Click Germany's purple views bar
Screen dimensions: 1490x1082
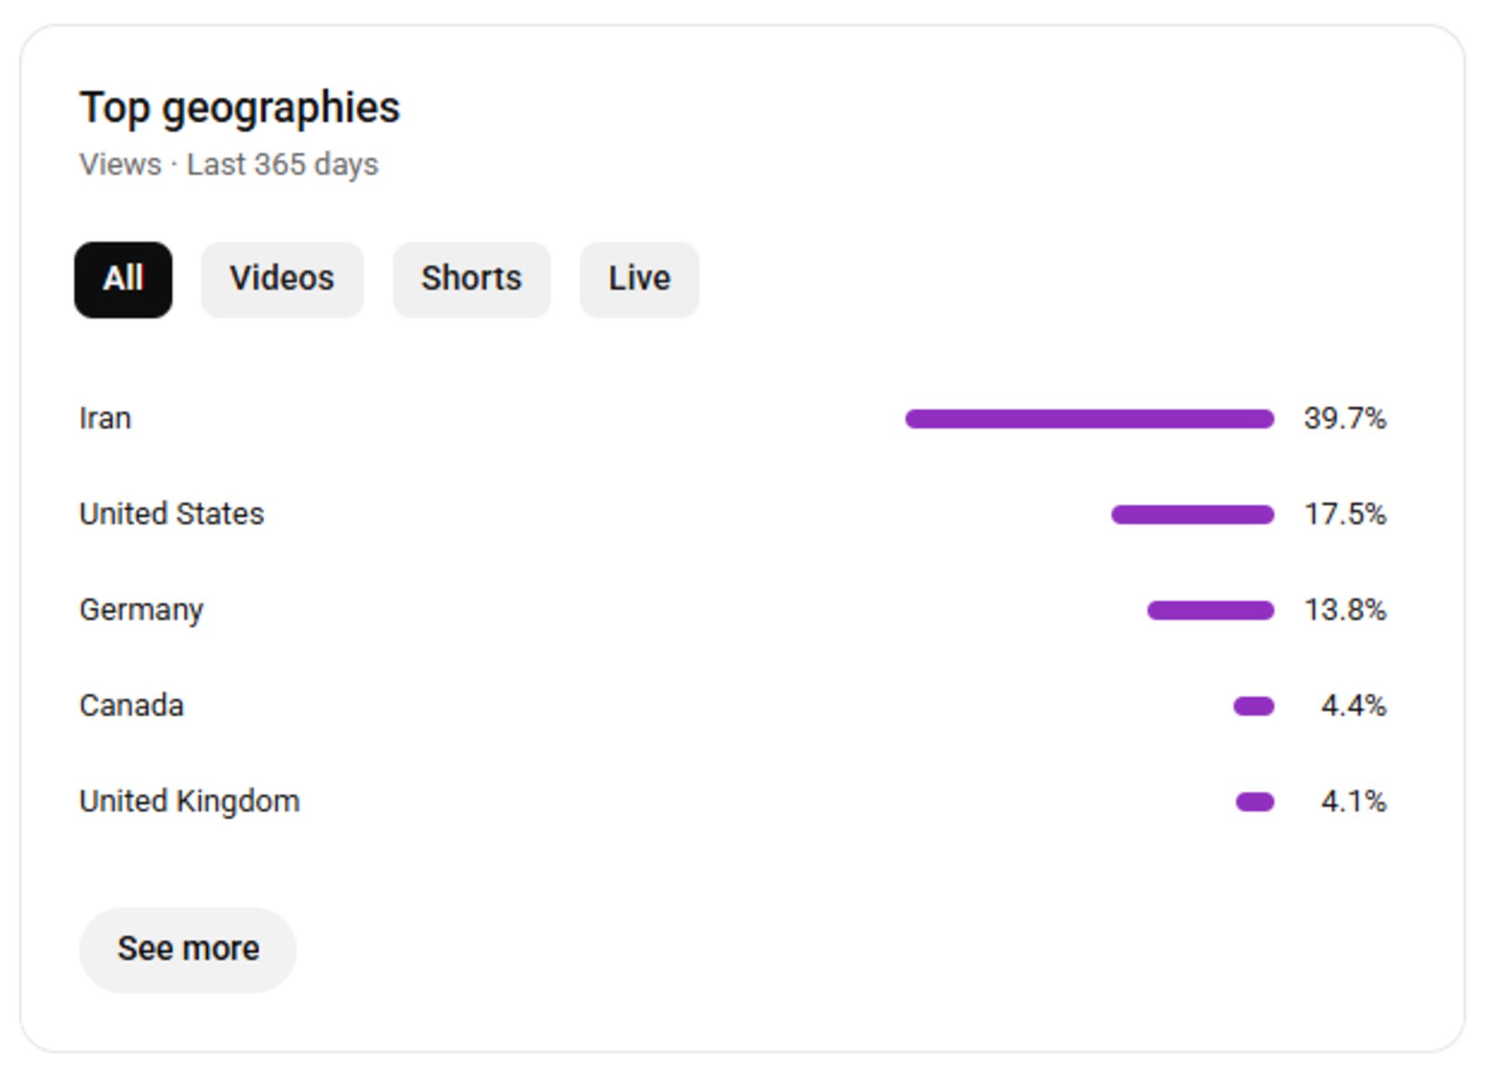pyautogui.click(x=1210, y=610)
